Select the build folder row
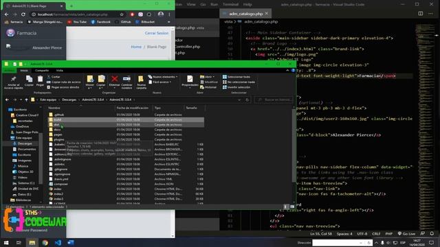Screen dimensions: 440x247 pos(126,119)
